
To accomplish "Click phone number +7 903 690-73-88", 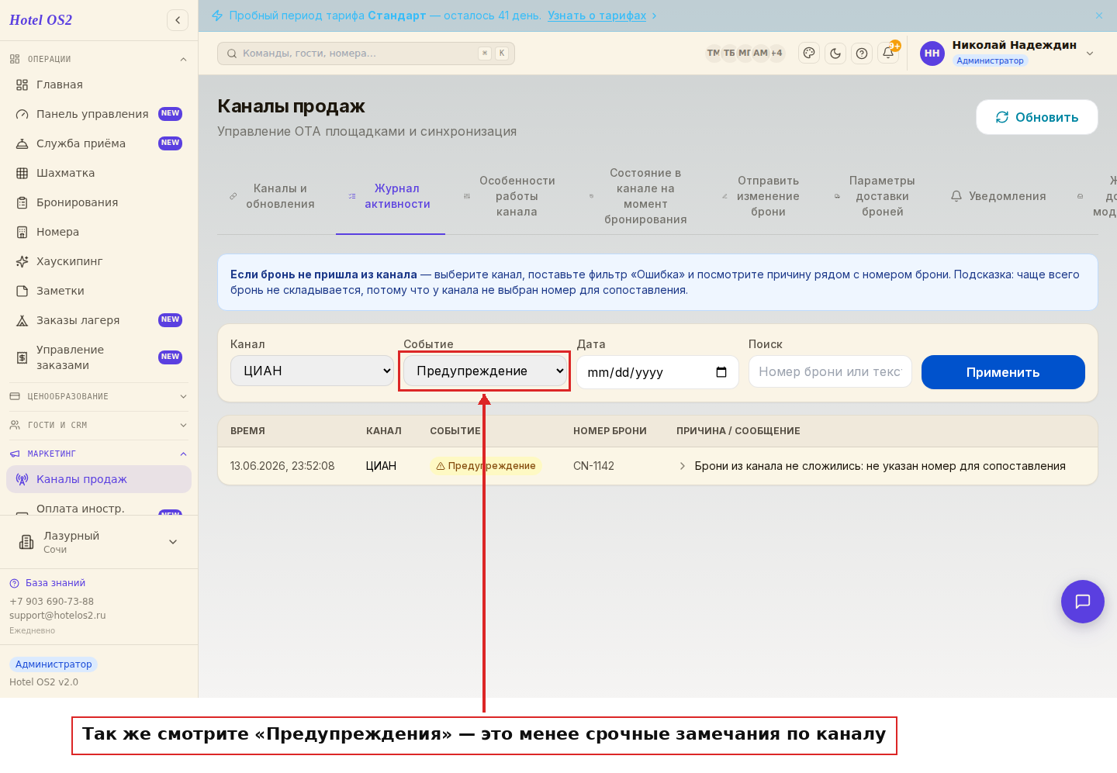I will point(51,602).
